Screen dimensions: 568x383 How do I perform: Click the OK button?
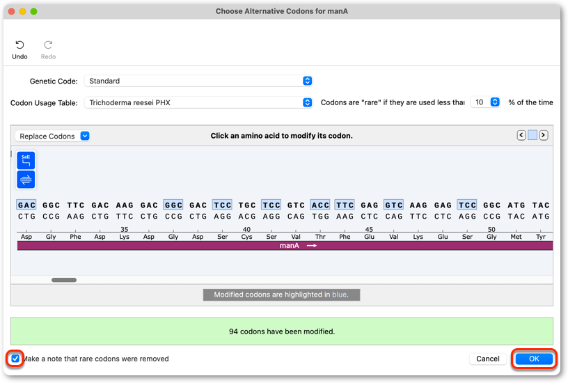click(x=534, y=359)
